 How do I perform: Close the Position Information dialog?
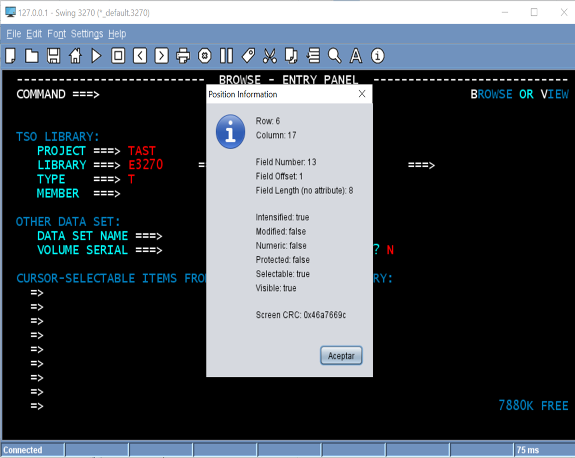click(362, 94)
